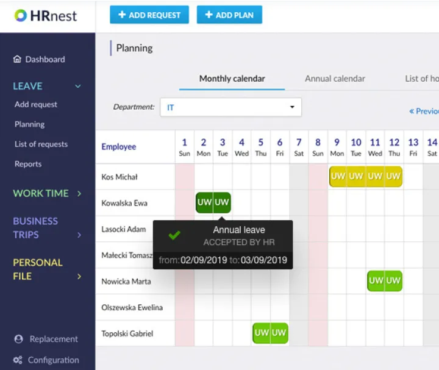Screen dimensions: 439x370
Task: Click plus icon on Add Plan button
Action: [x=209, y=15]
